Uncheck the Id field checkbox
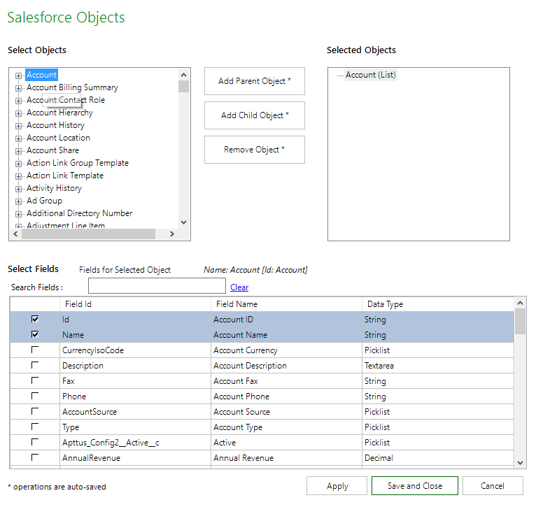This screenshot has height=507, width=536. tap(35, 319)
